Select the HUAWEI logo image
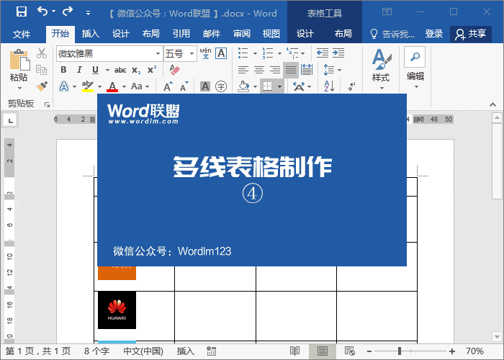 click(x=117, y=310)
